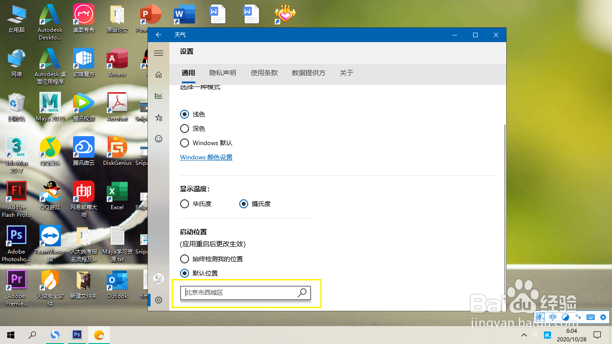The image size is (612, 344).
Task: Open Action Center from the taskbar corner
Action: point(597,335)
